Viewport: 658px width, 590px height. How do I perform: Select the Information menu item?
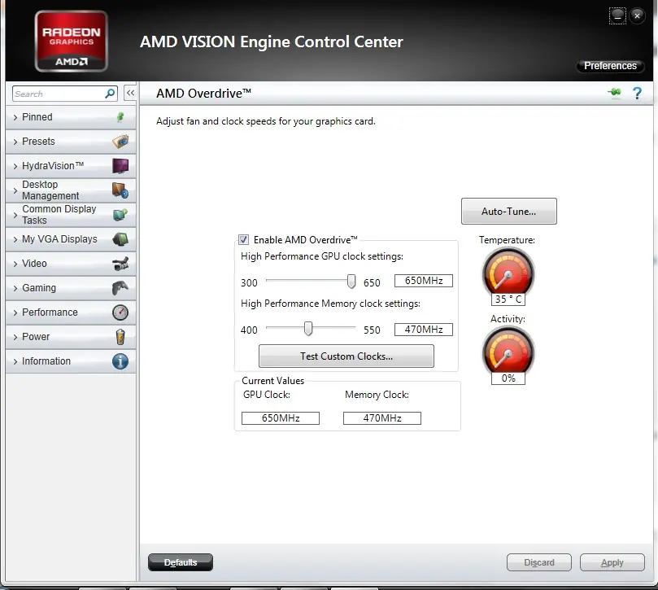71,361
